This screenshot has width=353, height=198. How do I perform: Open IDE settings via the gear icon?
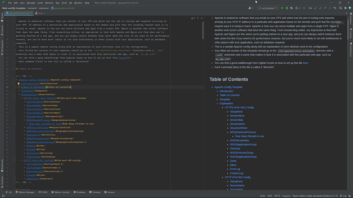pyautogui.click(x=346, y=8)
